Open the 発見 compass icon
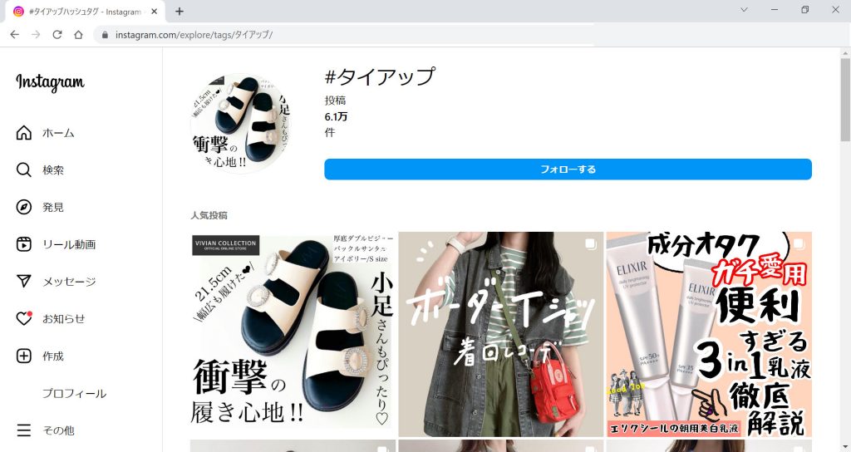The image size is (851, 452). tap(24, 207)
